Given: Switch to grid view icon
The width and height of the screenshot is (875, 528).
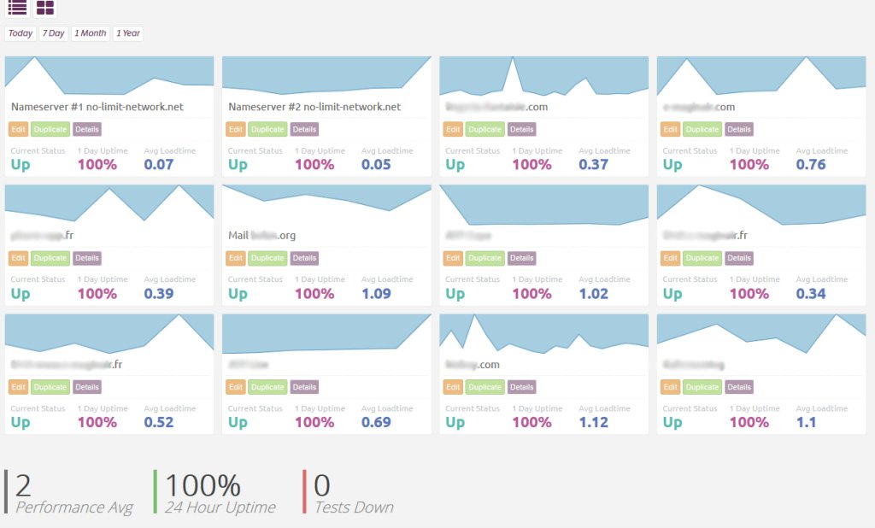Looking at the screenshot, I should tap(45, 8).
